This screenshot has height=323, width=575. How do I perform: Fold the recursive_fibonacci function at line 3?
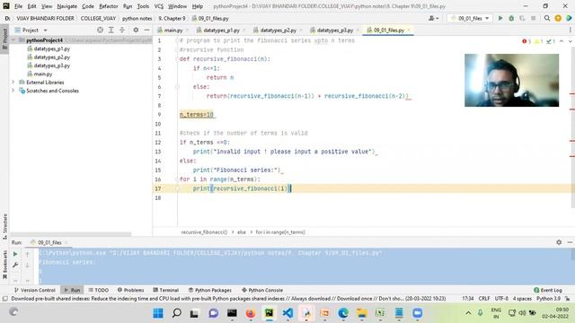point(177,59)
